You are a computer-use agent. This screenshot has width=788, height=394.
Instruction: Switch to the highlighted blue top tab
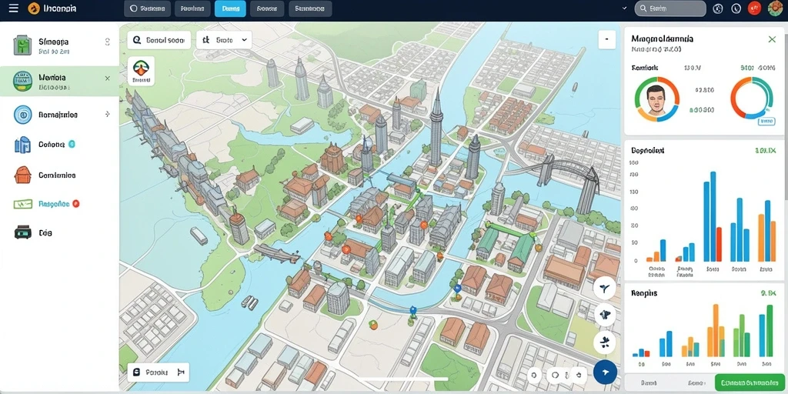pos(230,8)
